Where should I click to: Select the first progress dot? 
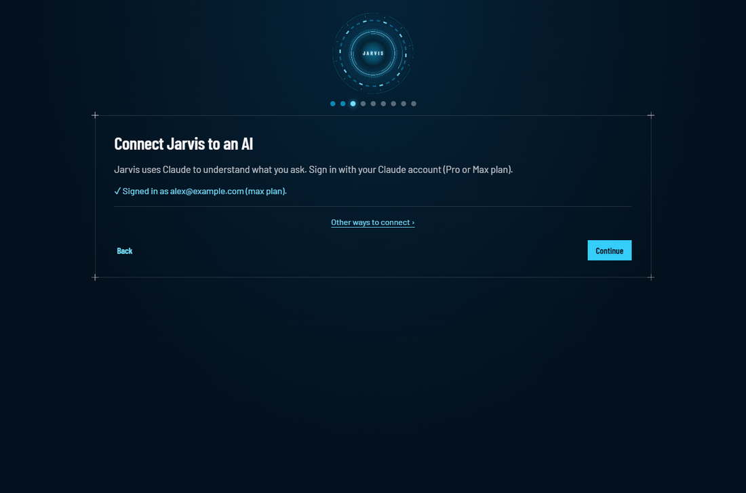(332, 104)
